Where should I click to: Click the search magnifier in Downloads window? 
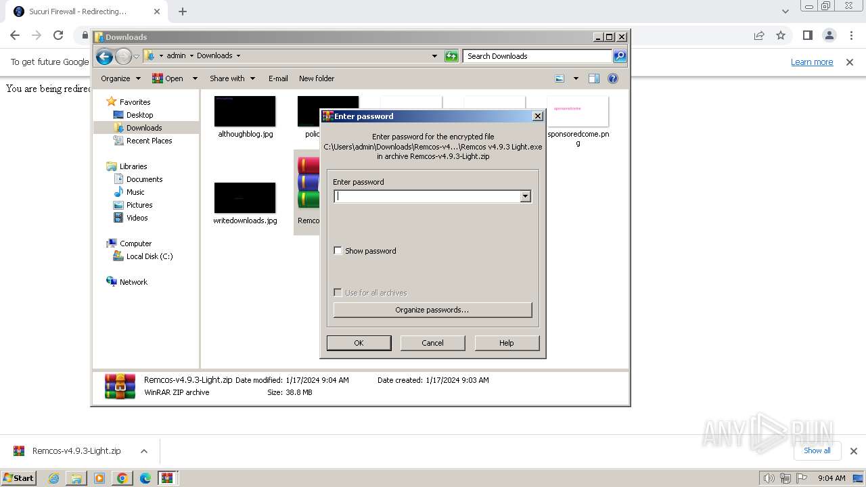(x=620, y=56)
